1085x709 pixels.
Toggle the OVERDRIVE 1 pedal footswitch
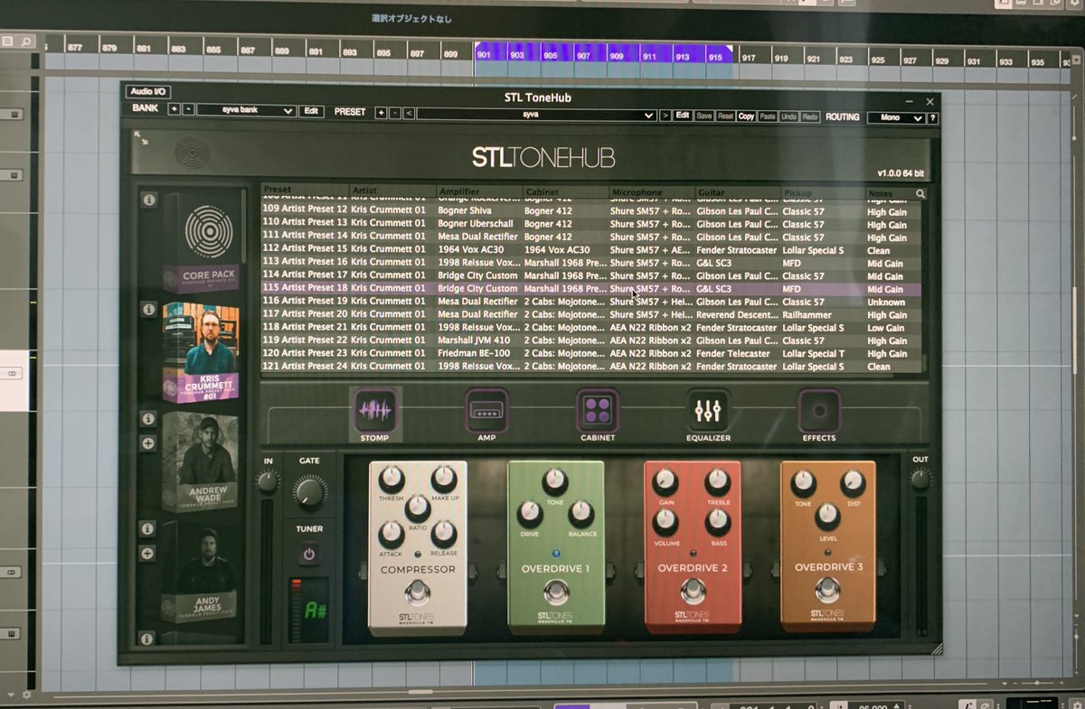tap(556, 593)
